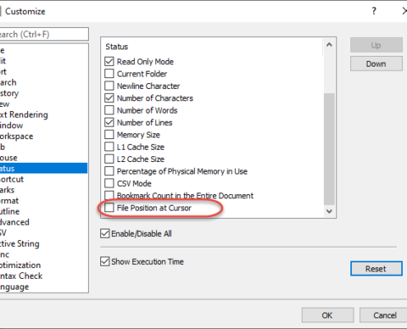Tick the Current Folder checkbox

coord(109,73)
